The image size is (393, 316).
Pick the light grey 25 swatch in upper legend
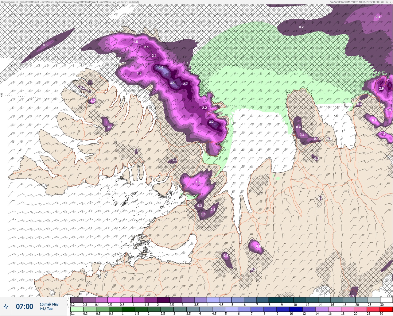[374, 300]
